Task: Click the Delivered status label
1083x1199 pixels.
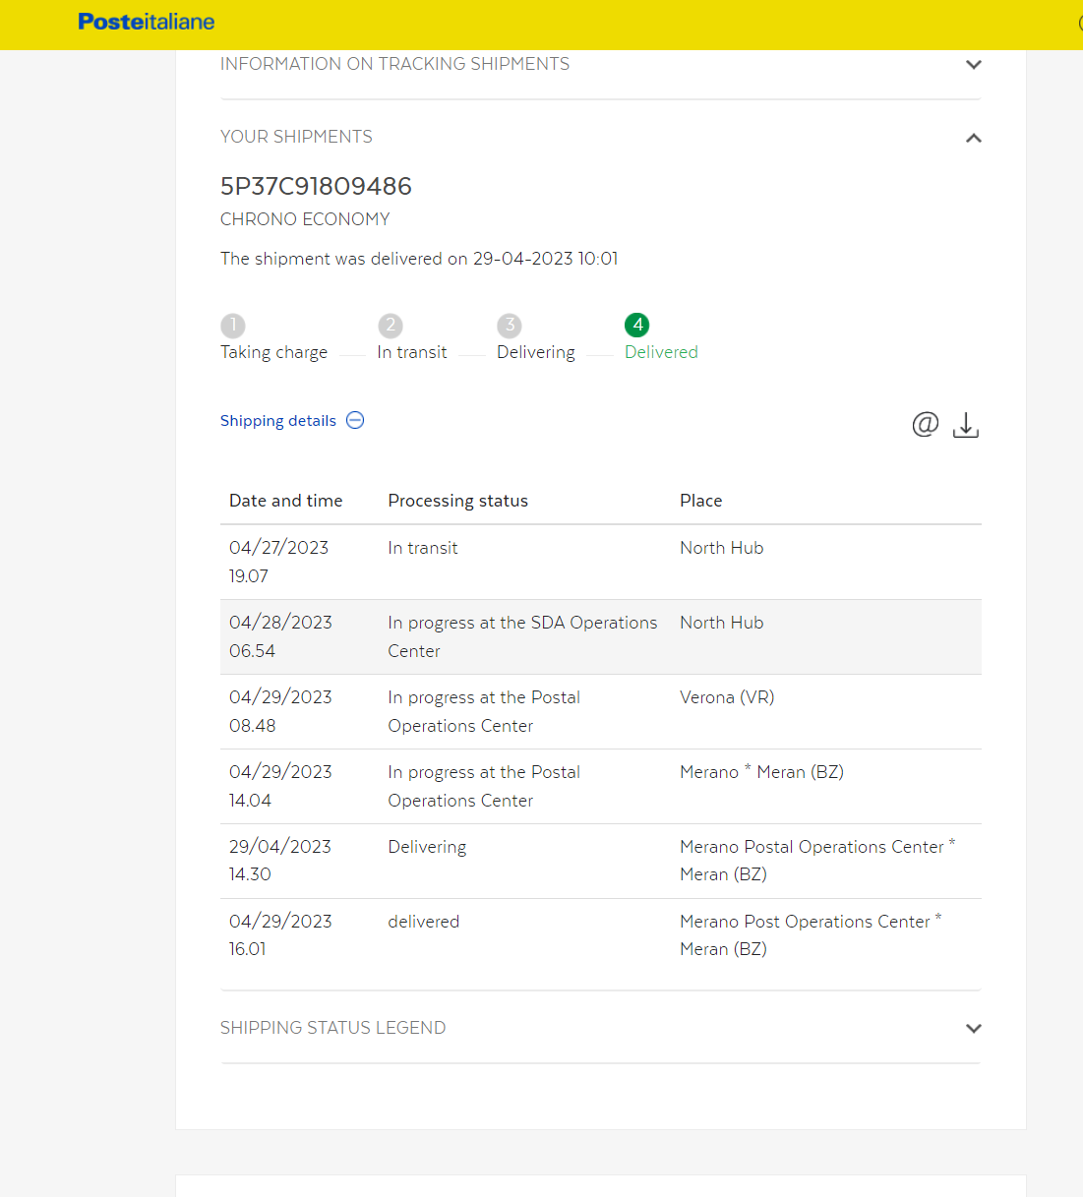Action: tap(661, 352)
